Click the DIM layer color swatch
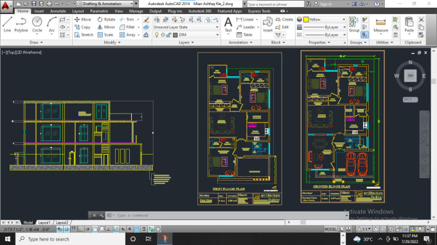This screenshot has width=437, height=245. click(x=175, y=35)
